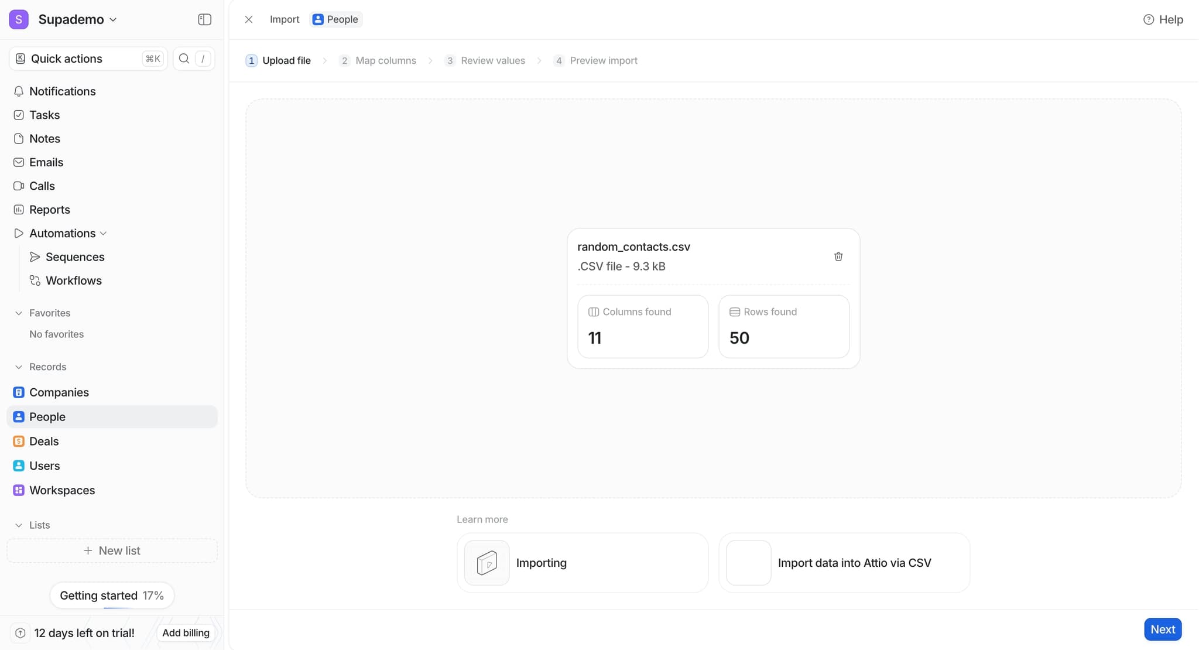Go to the Preview import step
This screenshot has width=1199, height=650.
point(604,60)
